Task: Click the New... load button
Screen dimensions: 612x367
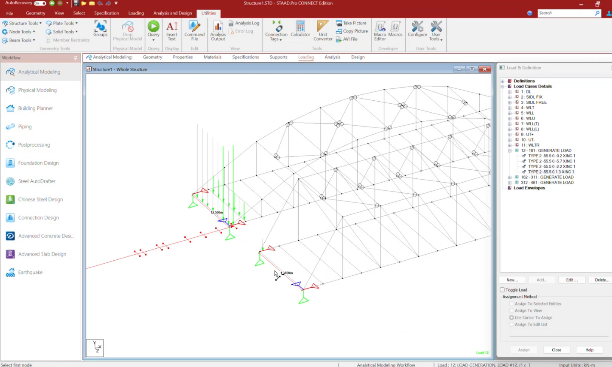Action: click(x=512, y=280)
